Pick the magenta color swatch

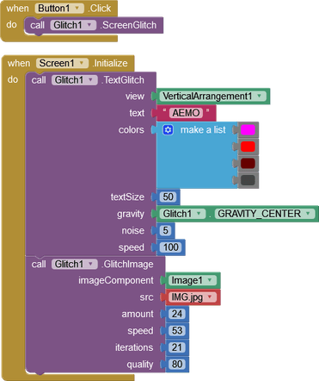248,130
